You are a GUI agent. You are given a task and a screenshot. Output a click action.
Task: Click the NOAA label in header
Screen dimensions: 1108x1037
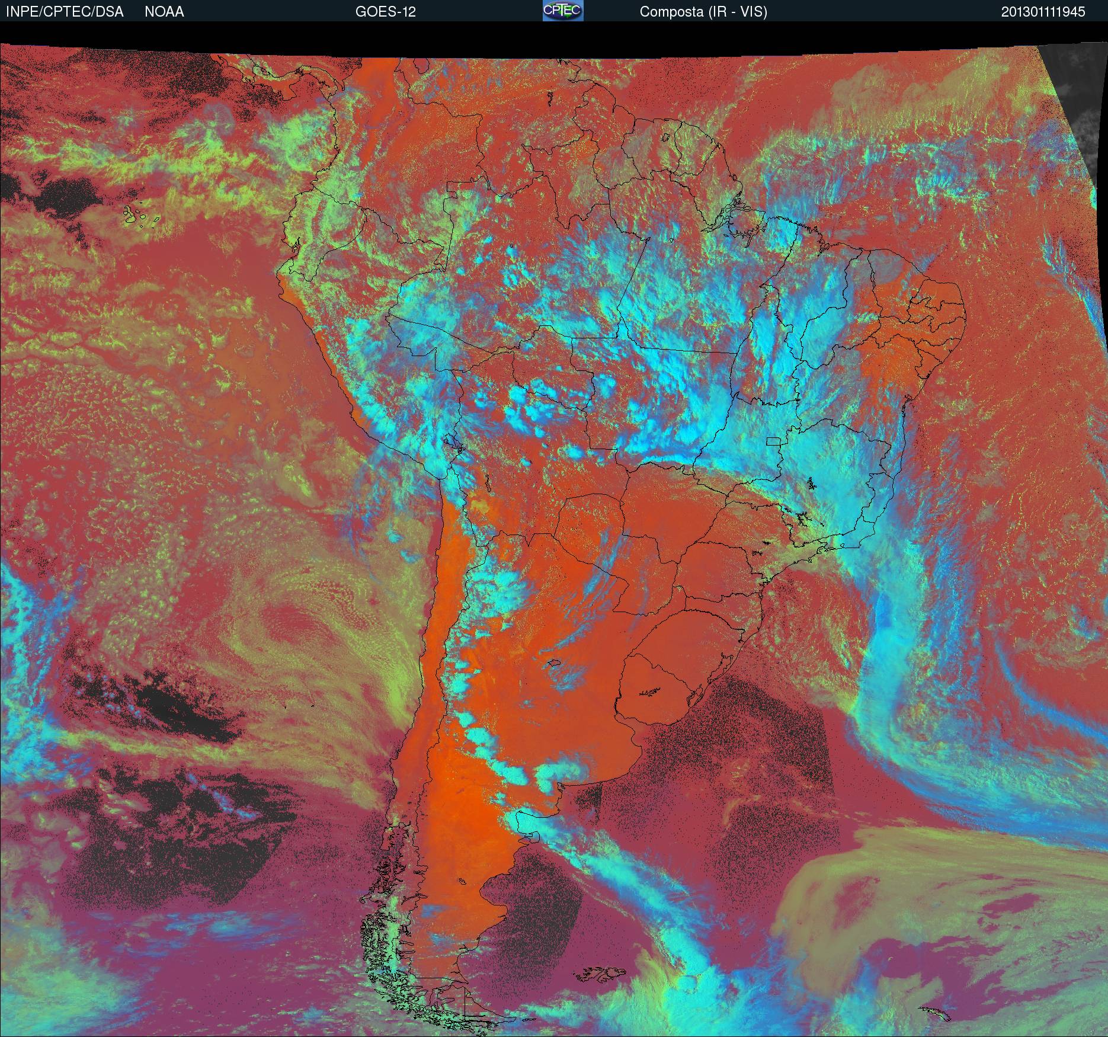click(x=164, y=12)
